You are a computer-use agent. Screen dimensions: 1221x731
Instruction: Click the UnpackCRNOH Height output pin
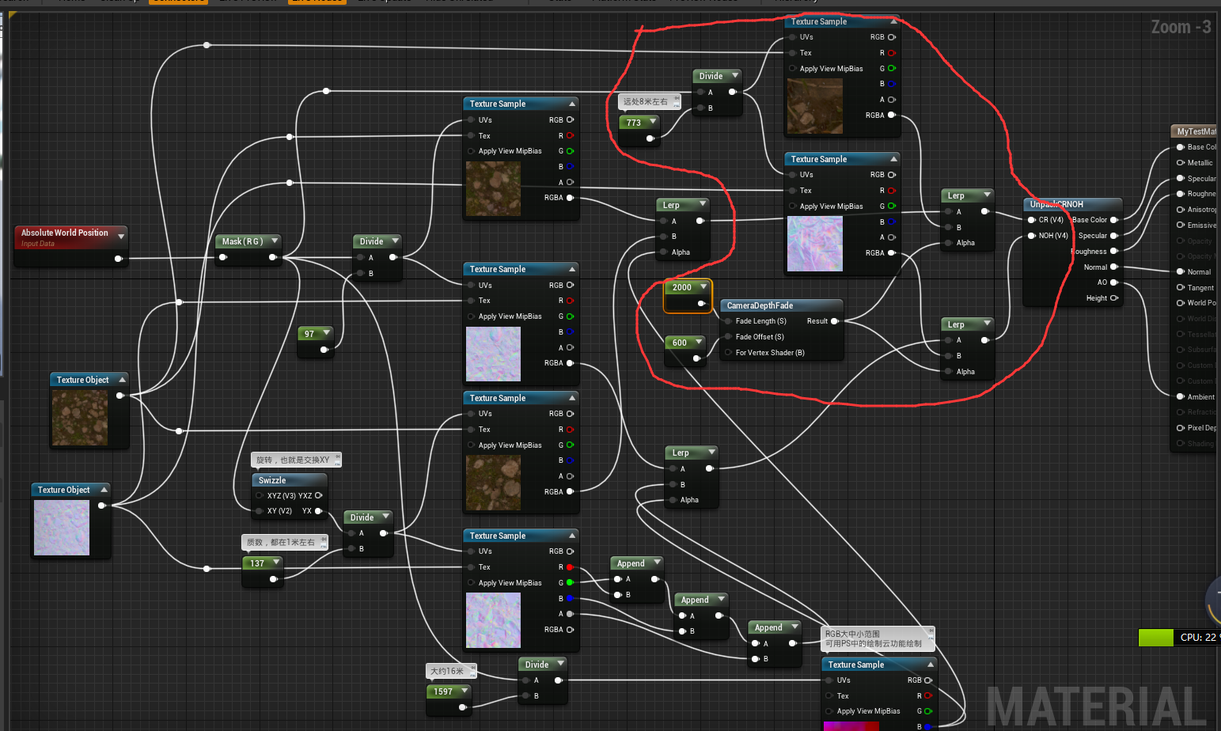click(1114, 298)
